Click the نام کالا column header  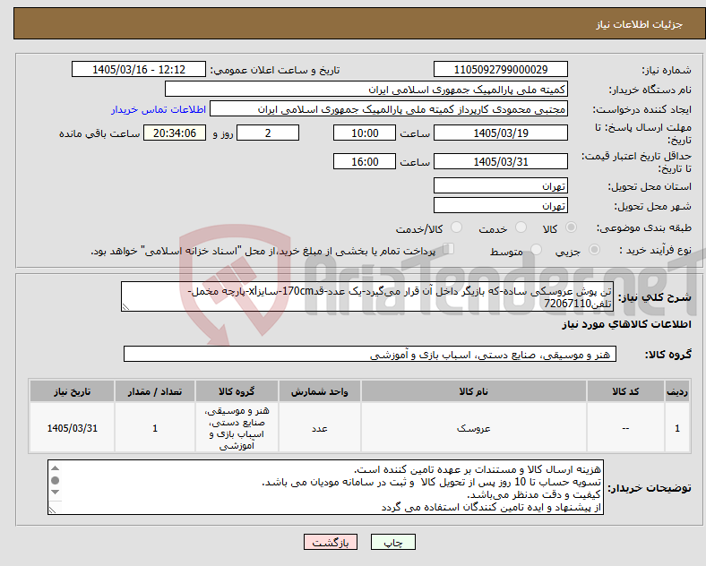(474, 392)
